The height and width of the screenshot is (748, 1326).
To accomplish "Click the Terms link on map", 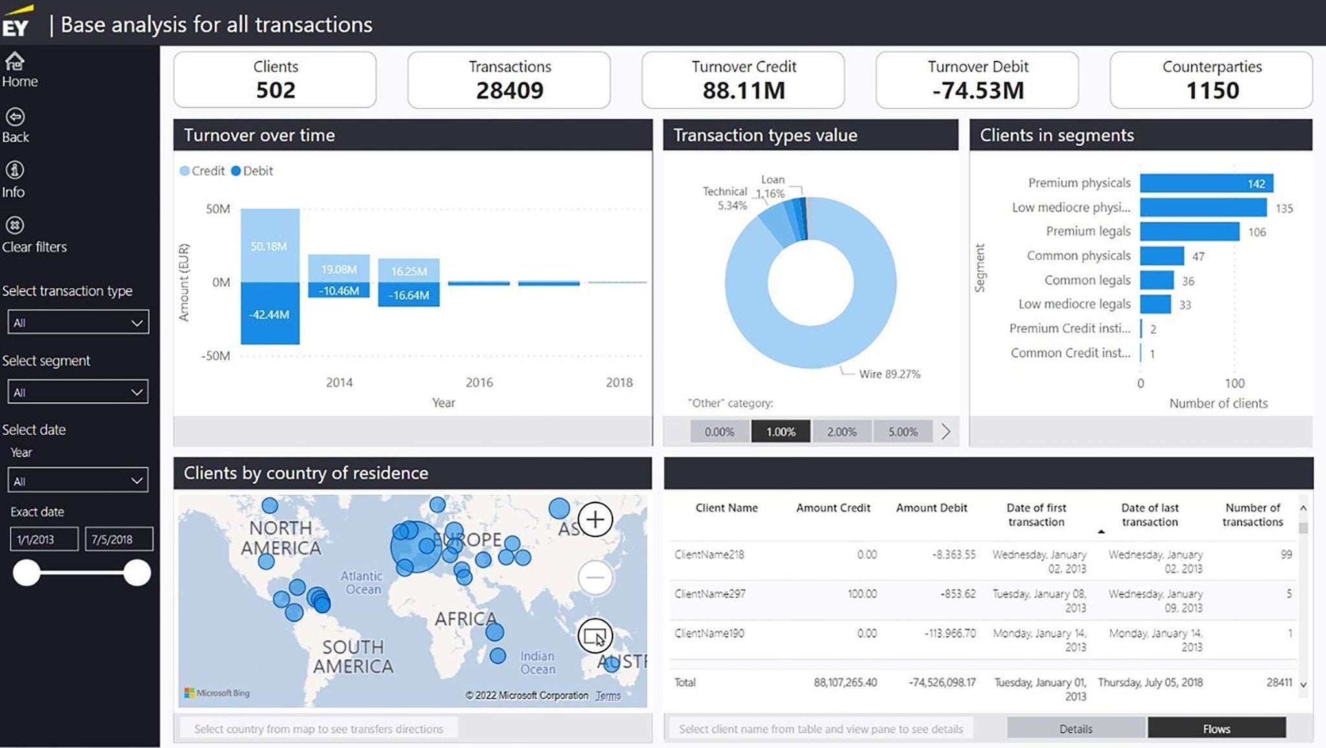I will click(607, 696).
